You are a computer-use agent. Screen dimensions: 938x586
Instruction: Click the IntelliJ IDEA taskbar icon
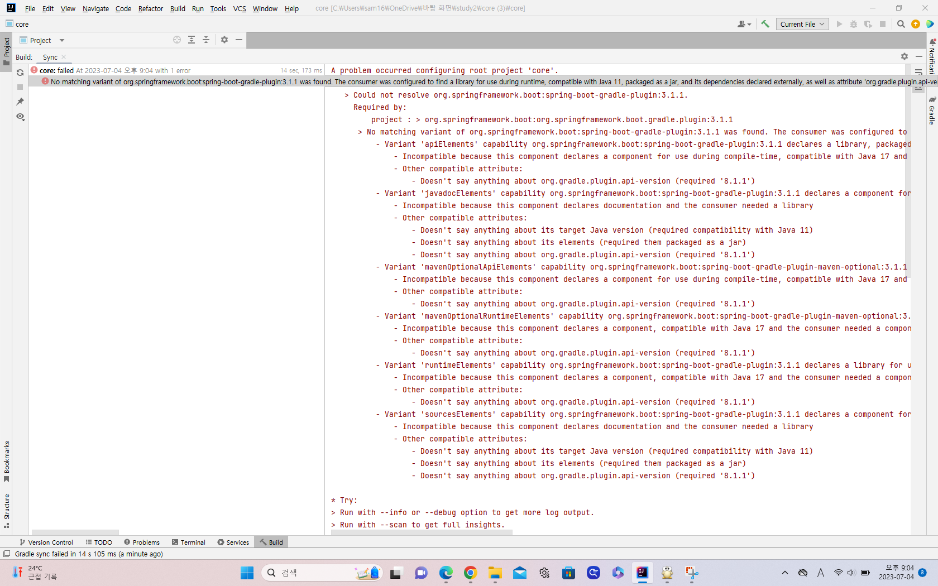(x=642, y=573)
